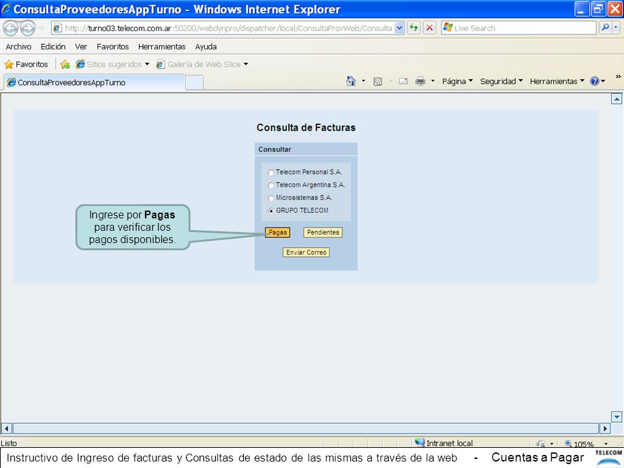This screenshot has height=468, width=624.
Task: Open the Seguridad dropdown menu
Action: click(501, 81)
